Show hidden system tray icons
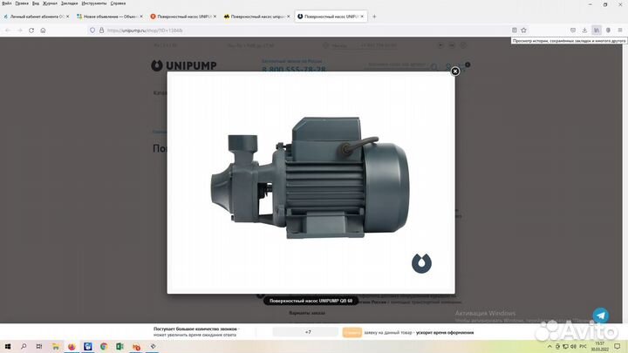 click(549, 347)
